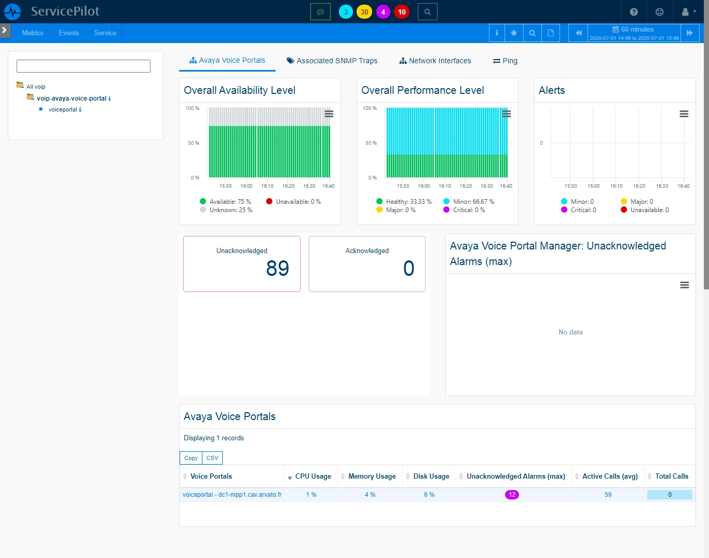Toggle the Unknown legend series
Screen dimensions: 709x558
226,210
